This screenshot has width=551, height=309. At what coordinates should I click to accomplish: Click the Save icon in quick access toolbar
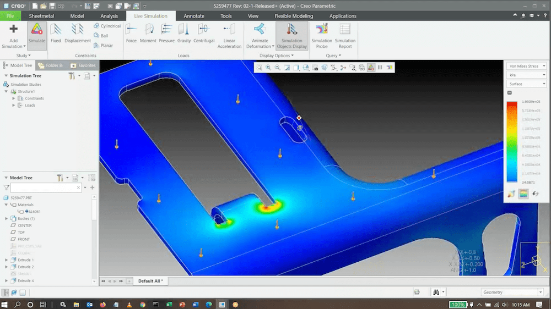pos(52,6)
